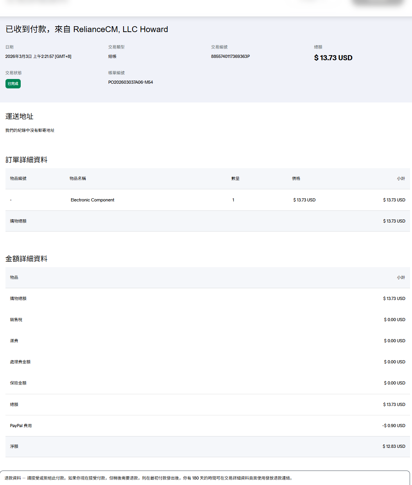Image resolution: width=412 pixels, height=485 pixels.
Task: Click the -$0.90 USD PayPal fee amount
Action: (394, 426)
